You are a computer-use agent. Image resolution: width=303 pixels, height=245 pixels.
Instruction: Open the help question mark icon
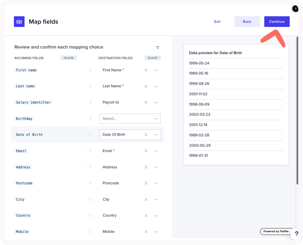click(296, 233)
